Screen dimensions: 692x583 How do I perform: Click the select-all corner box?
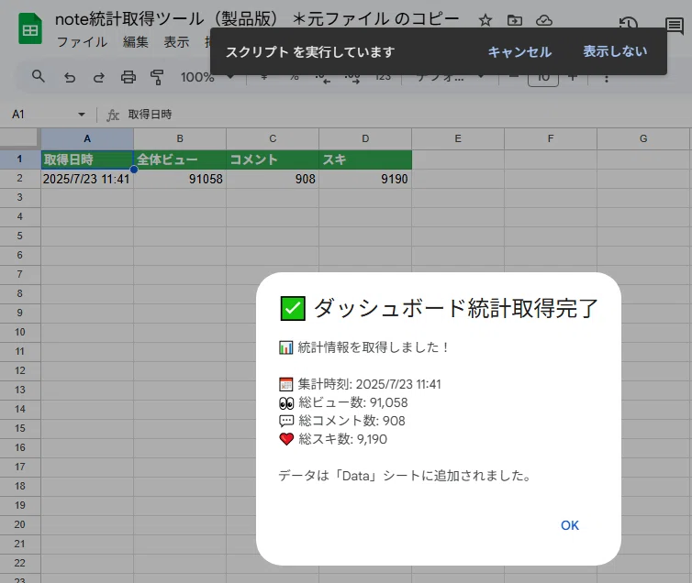coord(20,138)
